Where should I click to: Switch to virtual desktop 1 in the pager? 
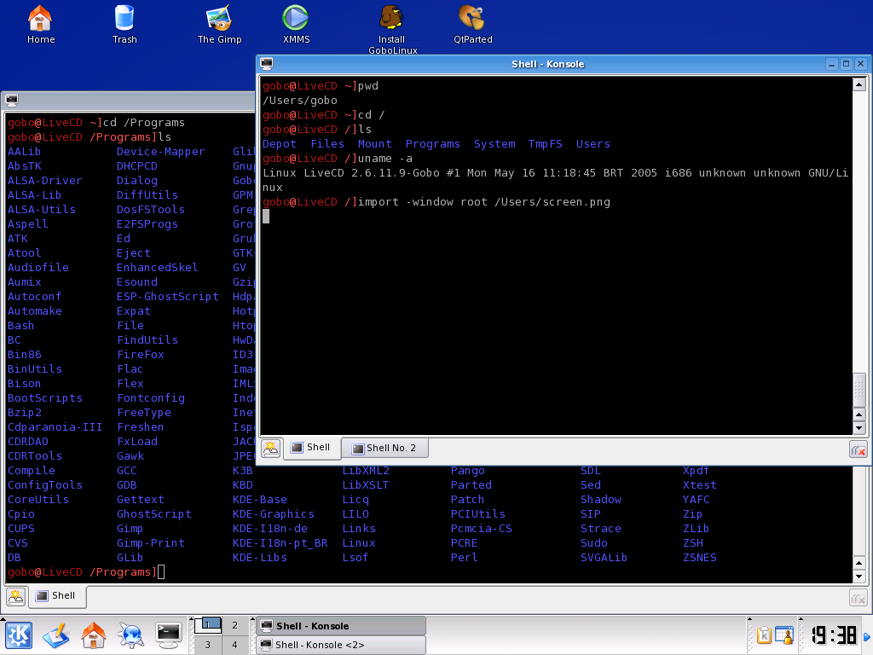tap(208, 625)
